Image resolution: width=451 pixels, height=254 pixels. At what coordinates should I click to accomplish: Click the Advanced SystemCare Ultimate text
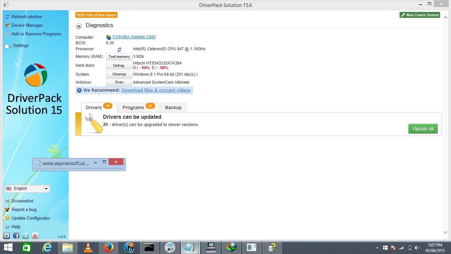click(161, 82)
